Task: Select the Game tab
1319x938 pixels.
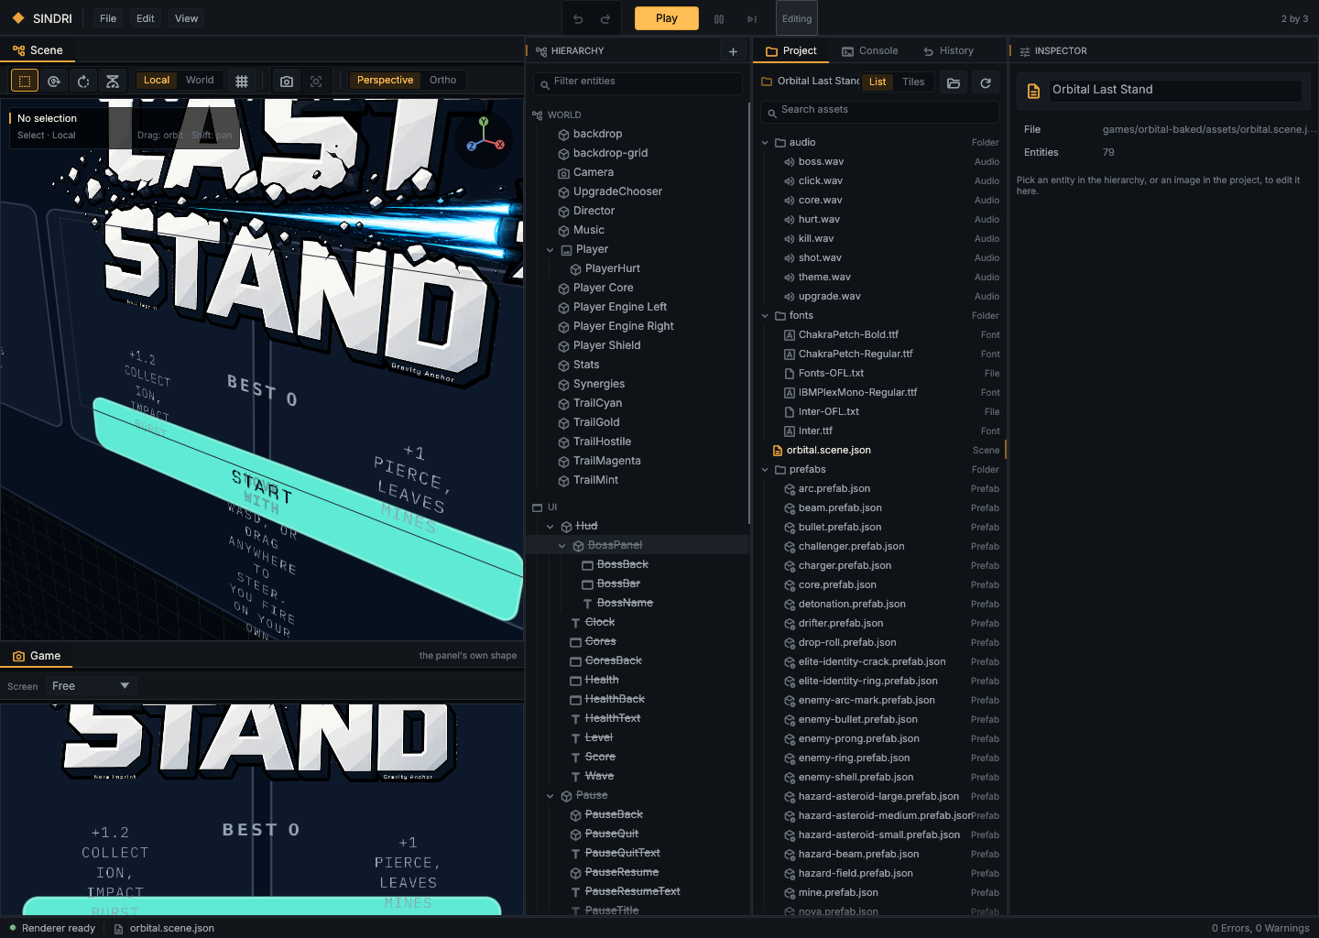Action: [37, 656]
